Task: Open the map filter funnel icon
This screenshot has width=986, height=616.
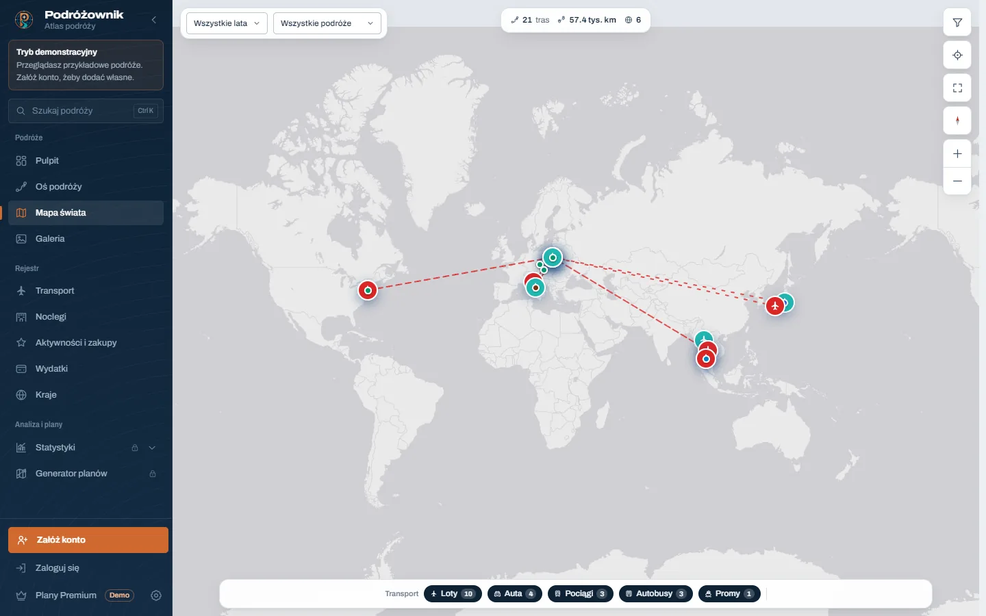Action: [x=957, y=23]
